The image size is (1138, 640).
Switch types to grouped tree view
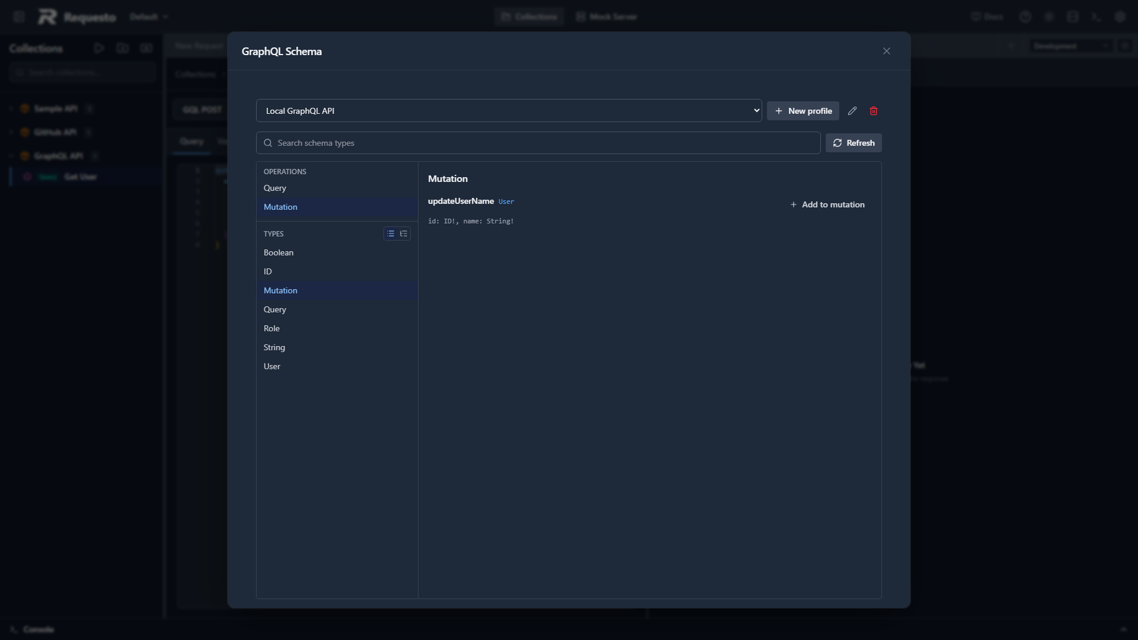pos(404,233)
